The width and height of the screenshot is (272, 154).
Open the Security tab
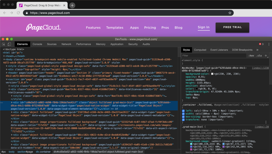133,44
